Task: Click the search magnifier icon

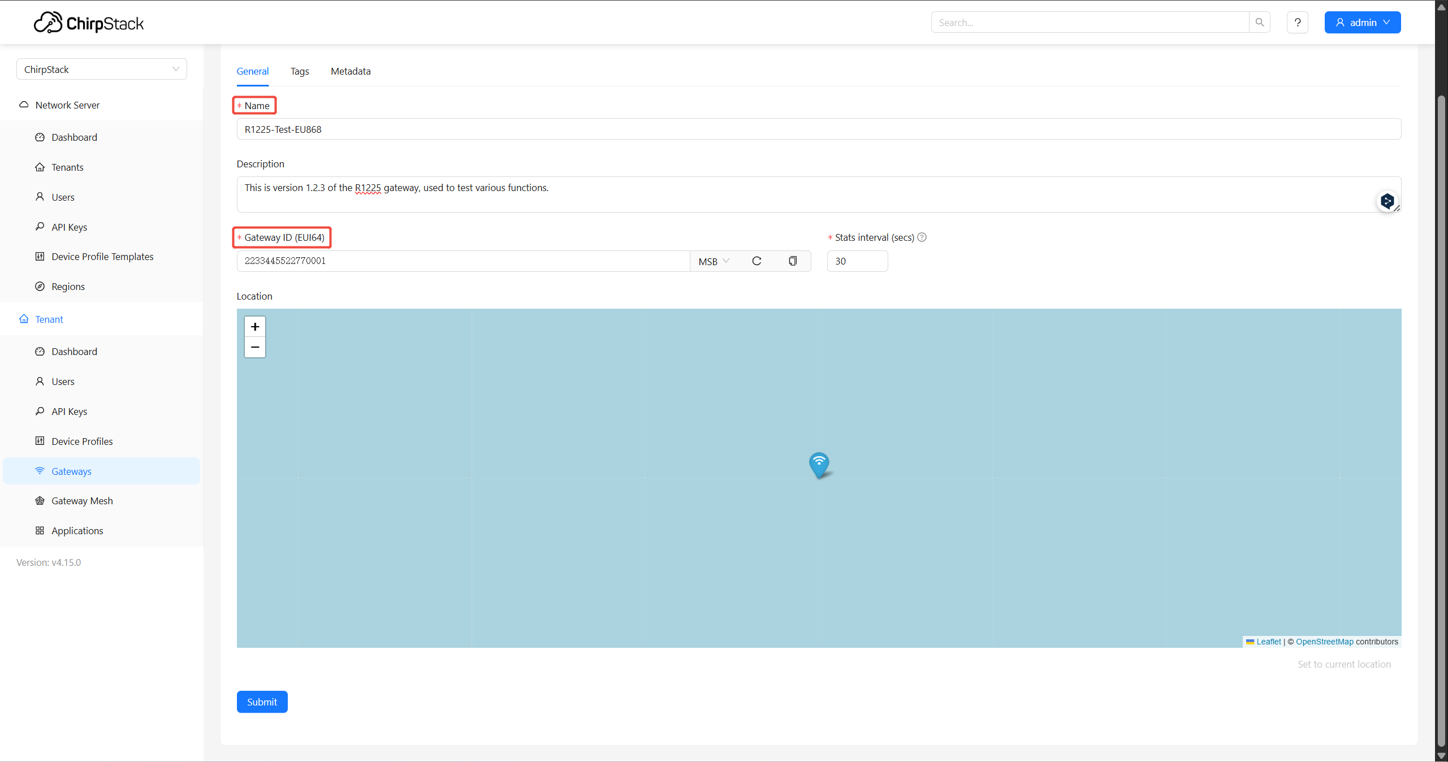Action: click(1260, 22)
